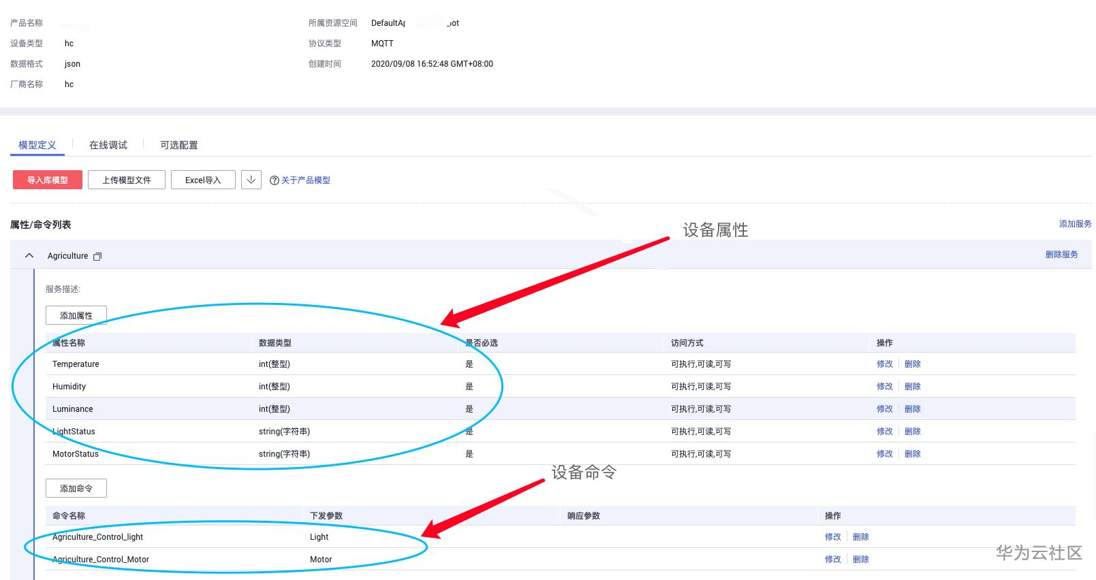Viewport: 1096px width, 580px height.
Task: Select the MotorStatus property name
Action: click(x=76, y=454)
